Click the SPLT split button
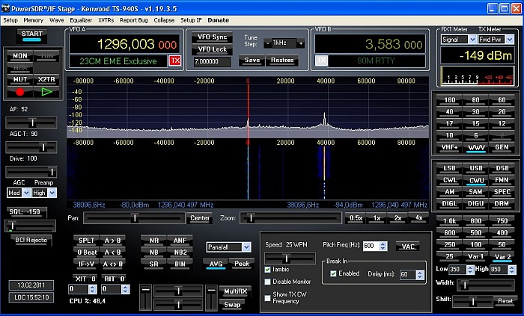The width and height of the screenshot is (524, 316). (87, 241)
